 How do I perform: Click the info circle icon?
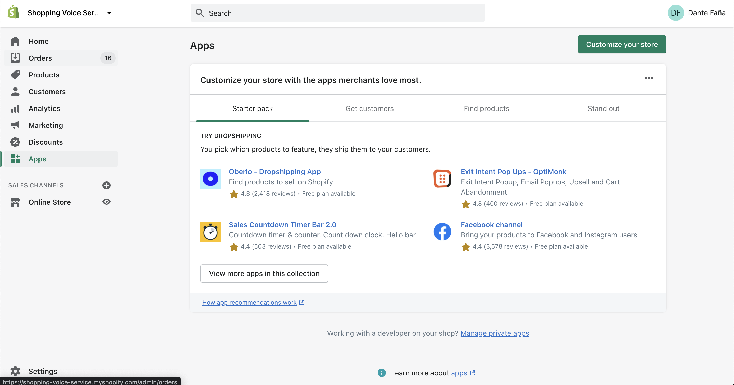[x=382, y=373]
